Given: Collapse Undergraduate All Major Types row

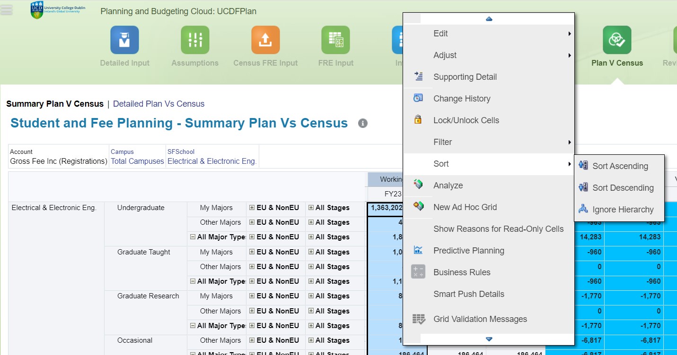Looking at the screenshot, I should point(193,237).
